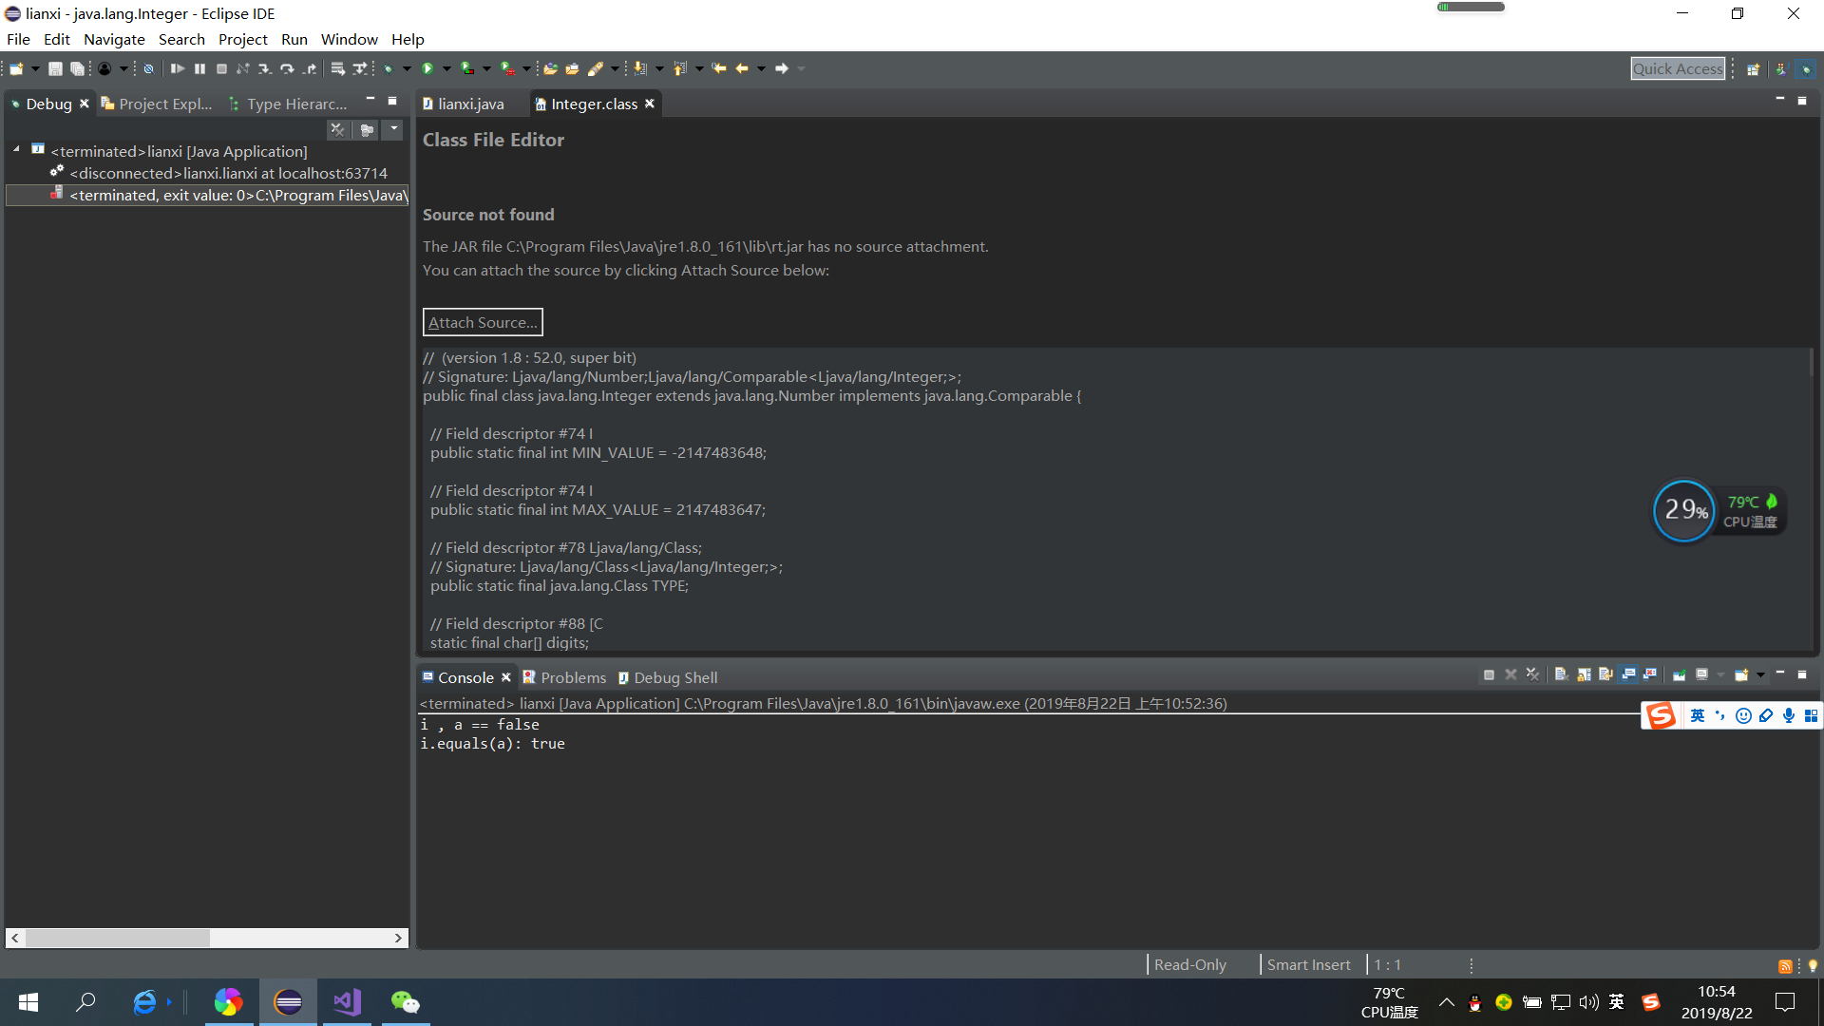Image resolution: width=1824 pixels, height=1026 pixels.
Task: Switch to the Type Hierarchy tab
Action: [x=289, y=104]
